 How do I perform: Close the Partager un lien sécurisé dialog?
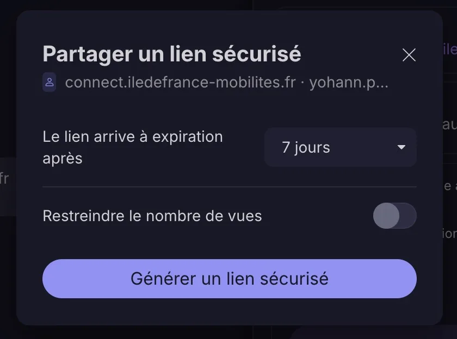point(409,55)
